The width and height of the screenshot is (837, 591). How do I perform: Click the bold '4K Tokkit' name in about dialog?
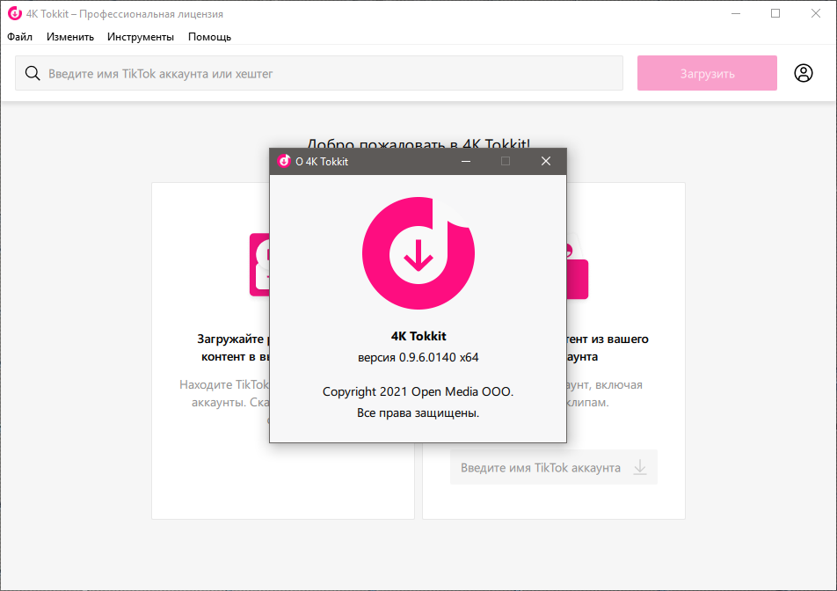(418, 336)
